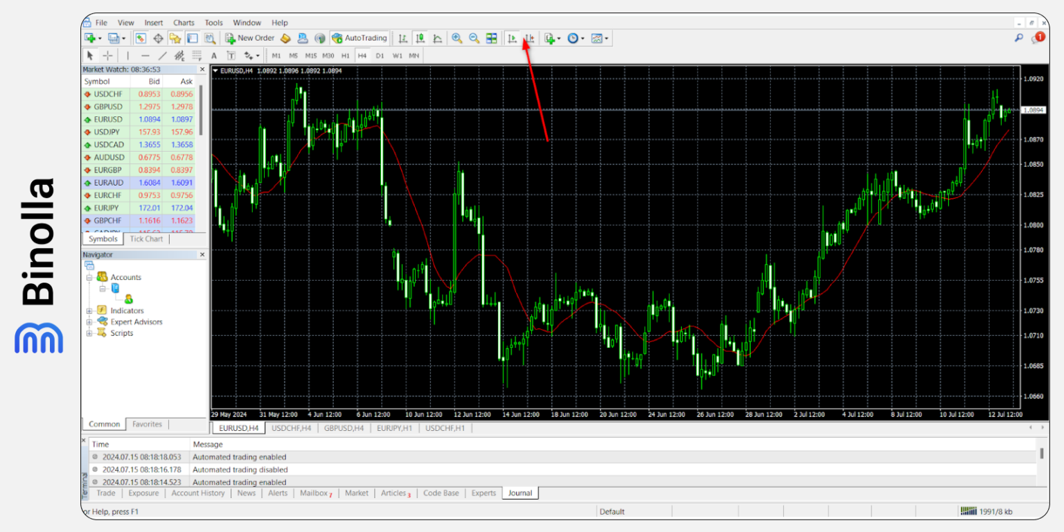The height and width of the screenshot is (532, 1064).
Task: Click the New Order button
Action: pos(249,38)
